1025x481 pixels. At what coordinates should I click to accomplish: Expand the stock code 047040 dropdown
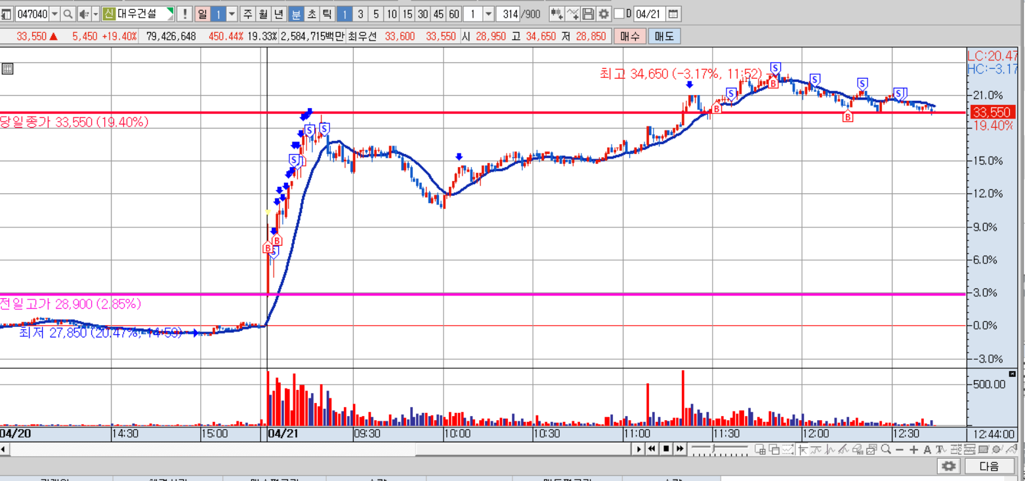pyautogui.click(x=54, y=14)
